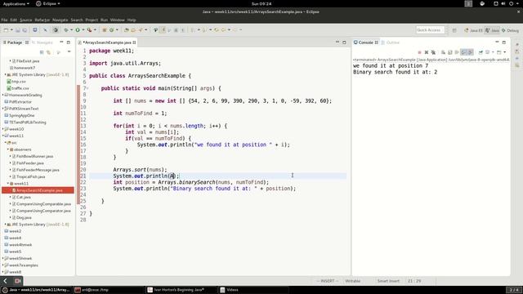
Task: Click 'Smart Insert' in status bar
Action: 388,281
